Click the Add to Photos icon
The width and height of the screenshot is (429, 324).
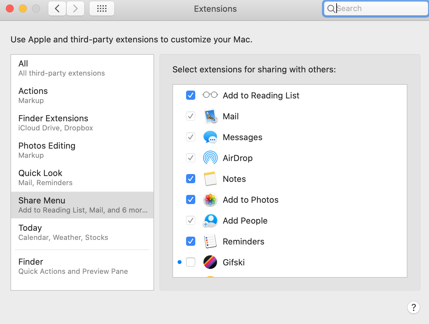[x=210, y=200]
